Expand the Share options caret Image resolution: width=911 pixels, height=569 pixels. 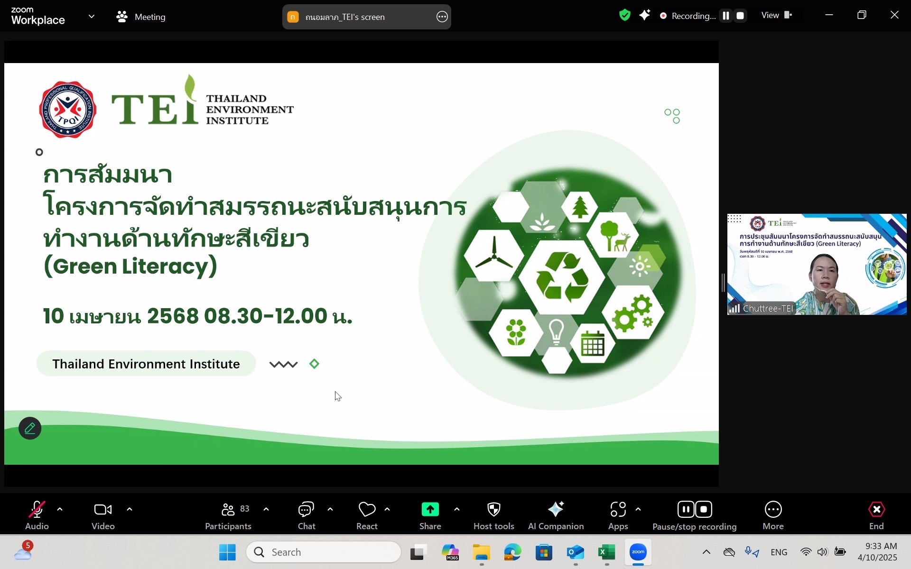click(x=457, y=509)
